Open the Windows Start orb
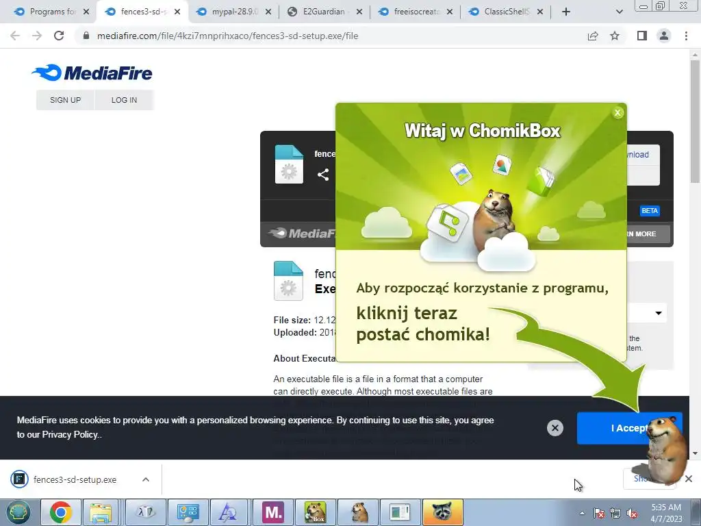The width and height of the screenshot is (701, 526). coord(18,512)
